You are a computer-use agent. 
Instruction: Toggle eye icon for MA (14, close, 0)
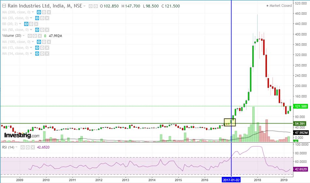click(37, 54)
